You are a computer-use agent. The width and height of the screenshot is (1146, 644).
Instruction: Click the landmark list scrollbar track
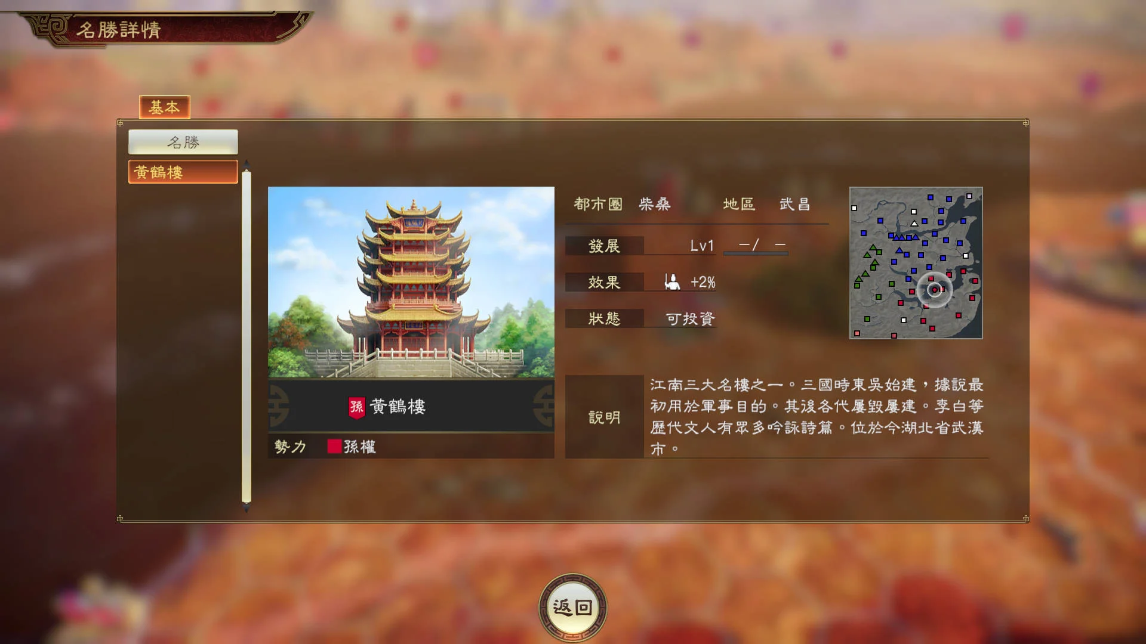tap(247, 336)
